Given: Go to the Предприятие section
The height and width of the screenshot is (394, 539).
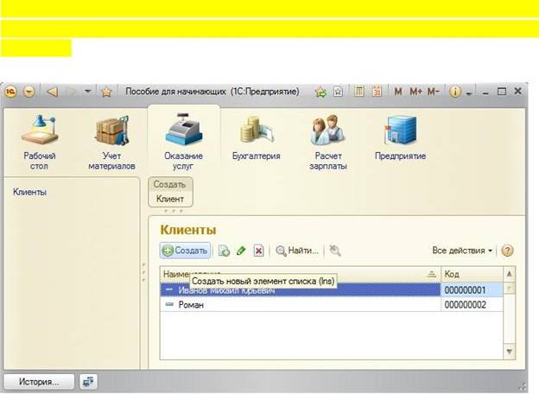Looking at the screenshot, I should tap(400, 138).
